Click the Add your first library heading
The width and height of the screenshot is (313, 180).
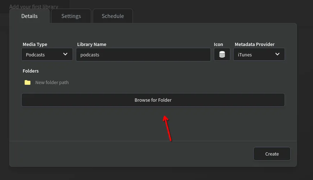(x=34, y=6)
